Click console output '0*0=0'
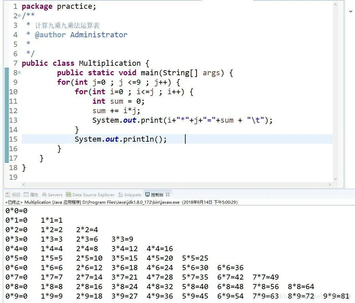Screen dimensions: 355x303 tap(17, 211)
